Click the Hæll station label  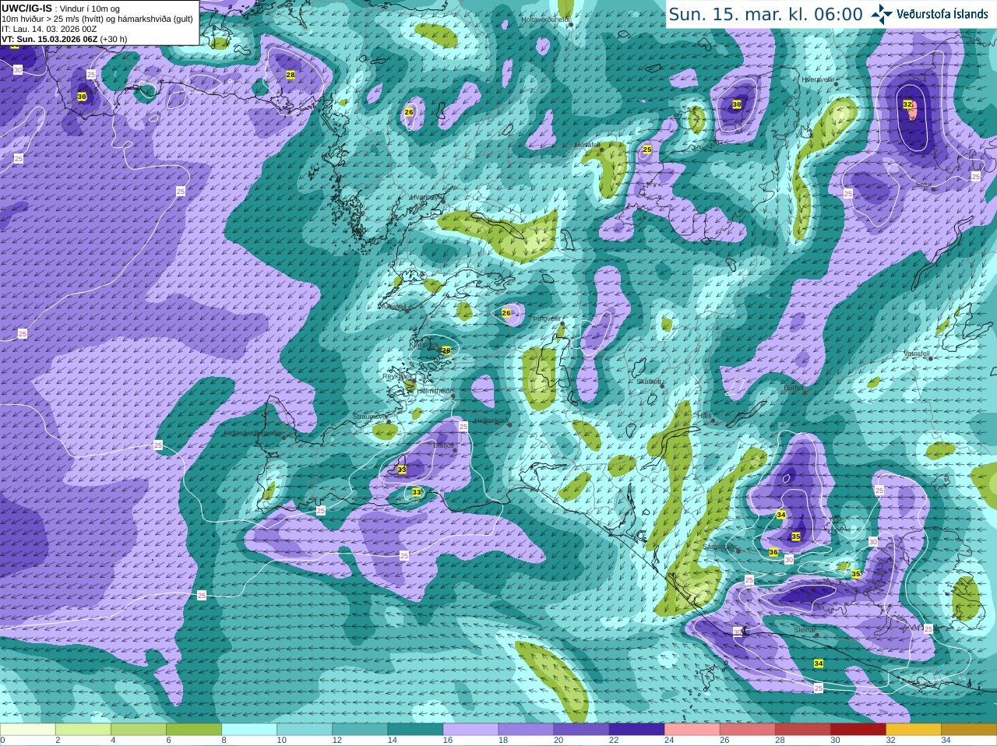pos(705,417)
